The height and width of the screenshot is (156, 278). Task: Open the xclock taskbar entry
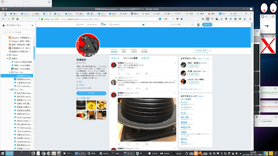pos(153,153)
